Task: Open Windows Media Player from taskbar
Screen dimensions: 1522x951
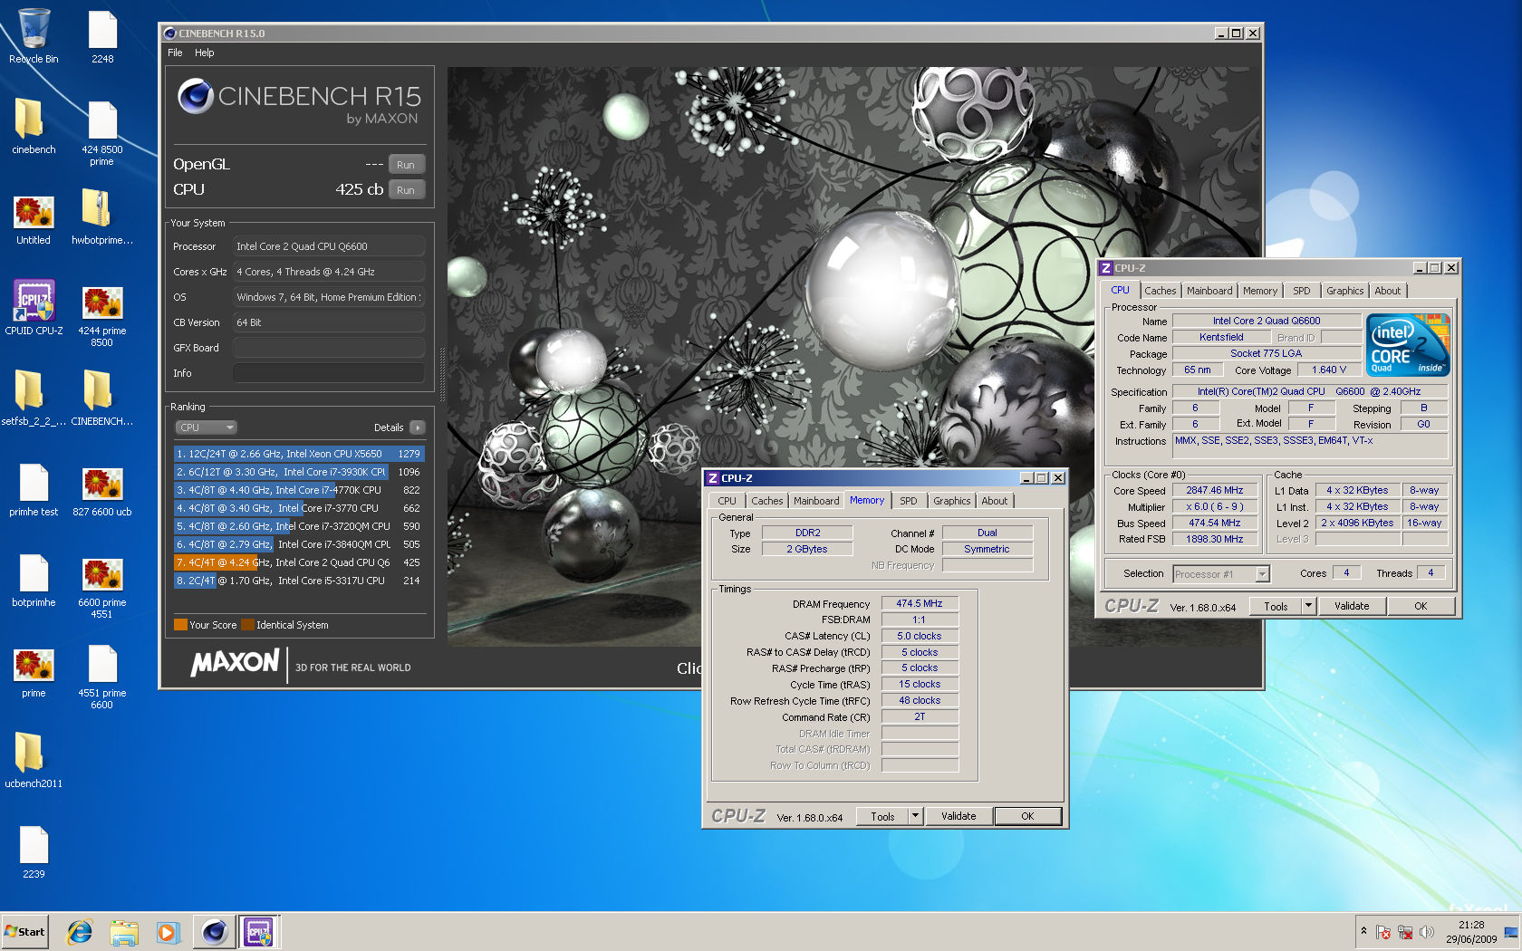Action: pyautogui.click(x=168, y=932)
